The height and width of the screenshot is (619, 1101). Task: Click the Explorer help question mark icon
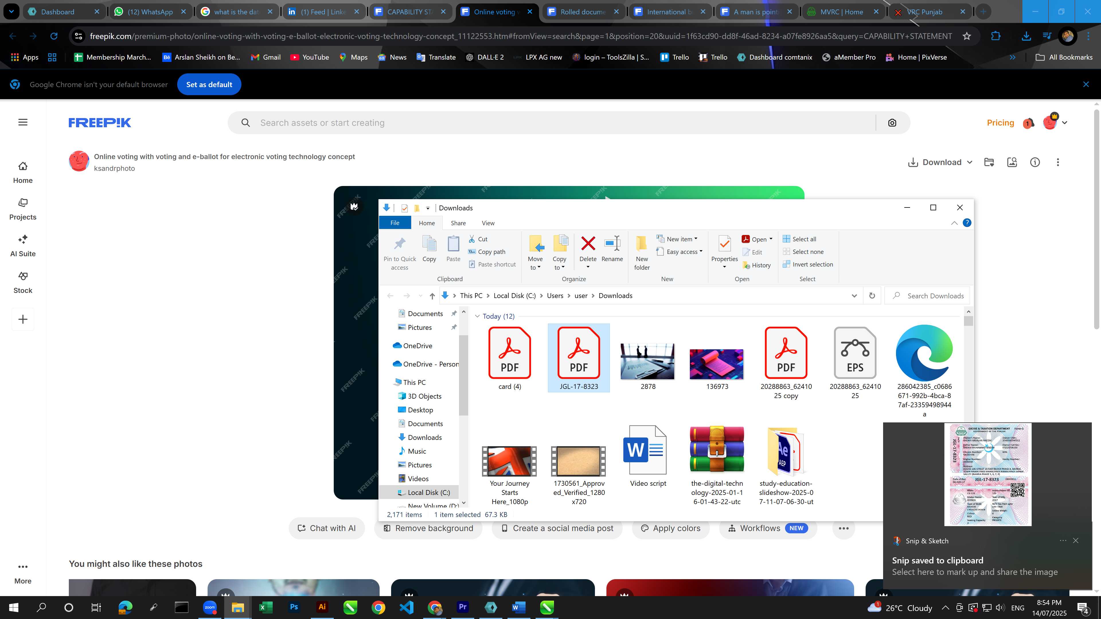967,223
